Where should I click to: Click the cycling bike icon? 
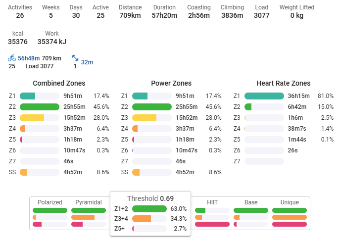(12, 58)
